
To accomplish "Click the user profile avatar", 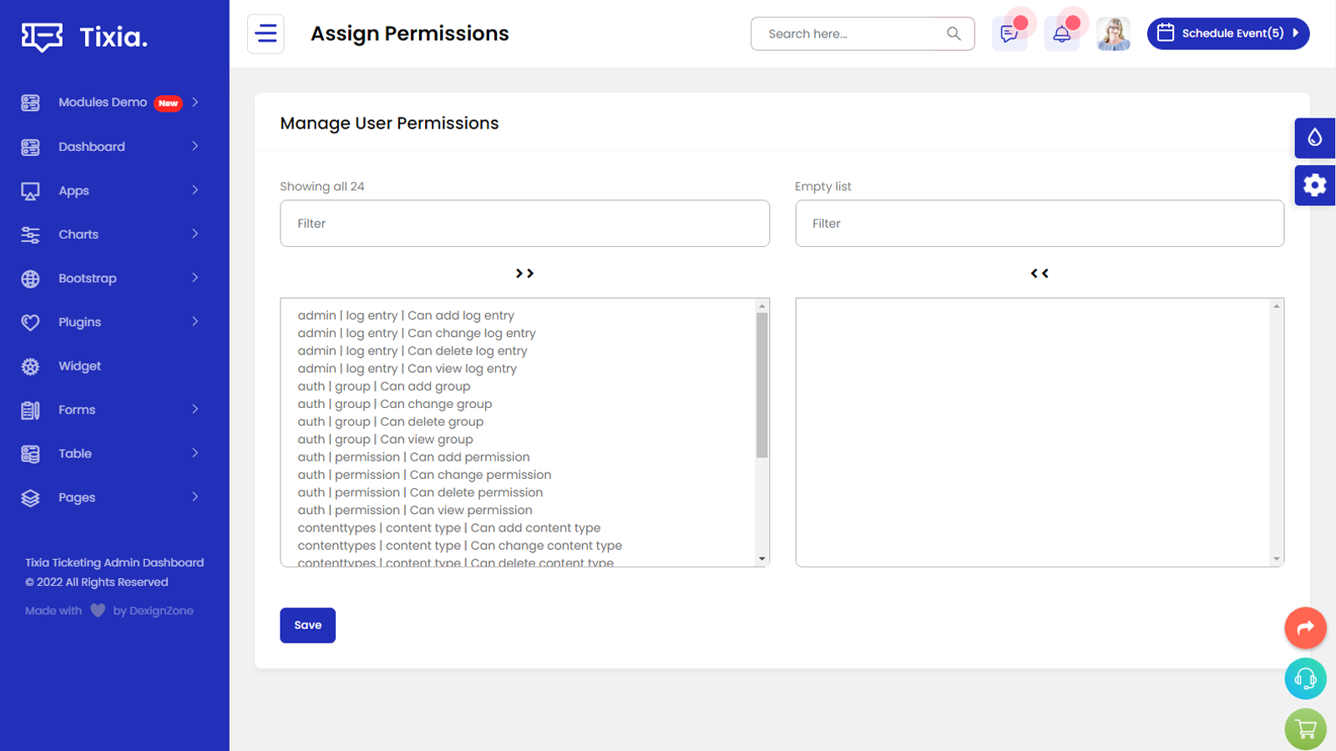I will tap(1113, 33).
